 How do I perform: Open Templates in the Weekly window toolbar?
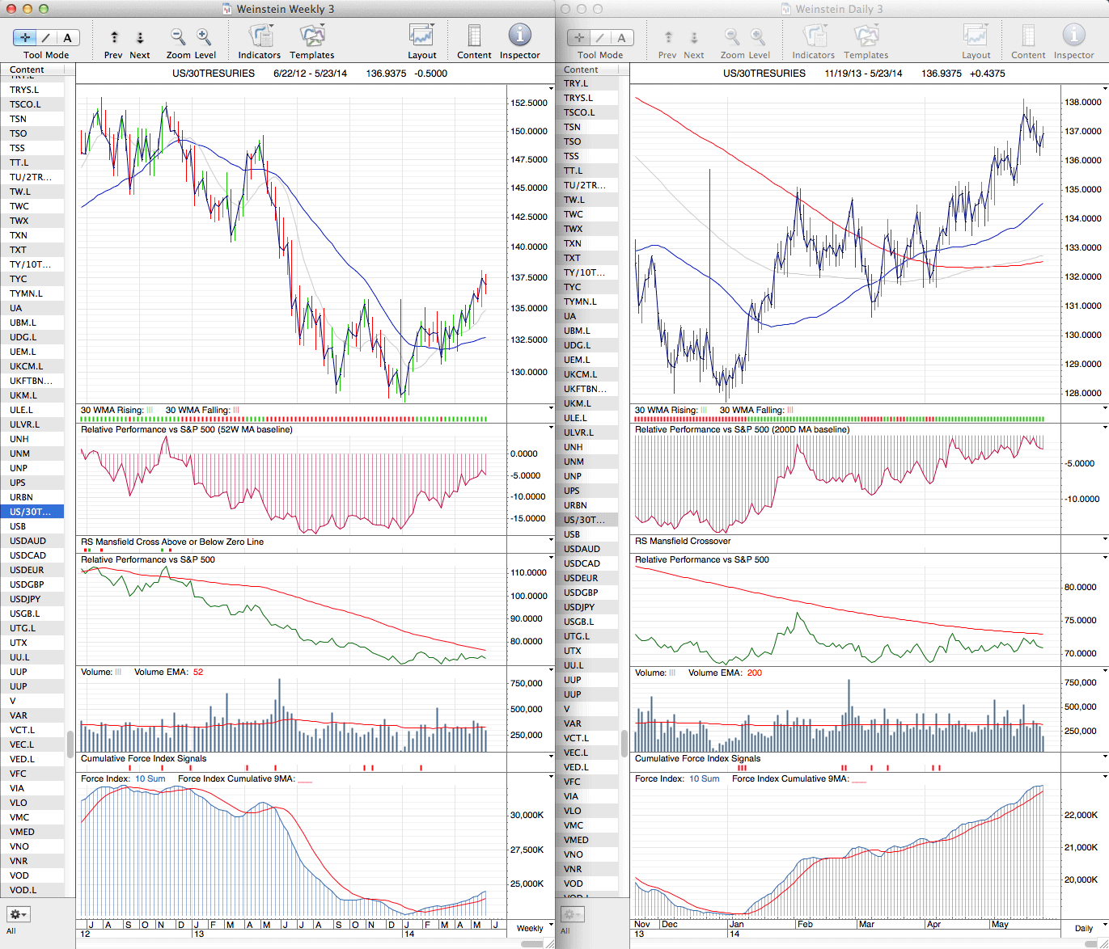coord(311,36)
